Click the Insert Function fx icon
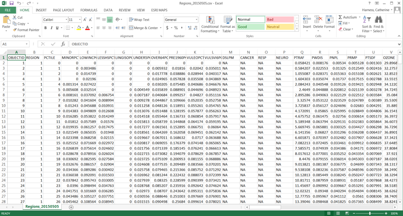The height and width of the screenshot is (216, 403). pos(63,44)
